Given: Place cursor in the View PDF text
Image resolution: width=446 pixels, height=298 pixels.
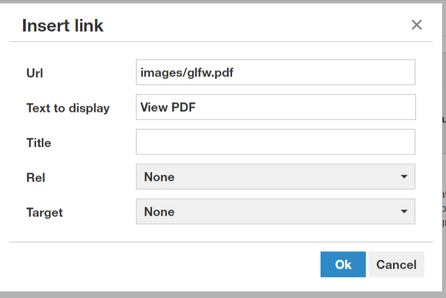Looking at the screenshot, I should [168, 107].
